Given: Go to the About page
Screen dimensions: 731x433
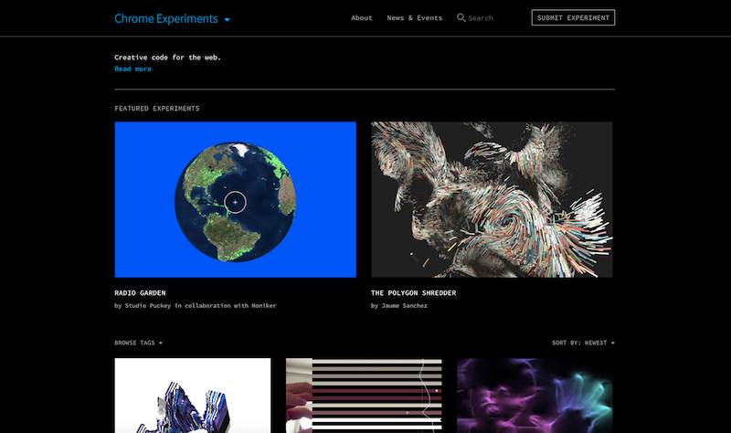Looking at the screenshot, I should (x=361, y=17).
